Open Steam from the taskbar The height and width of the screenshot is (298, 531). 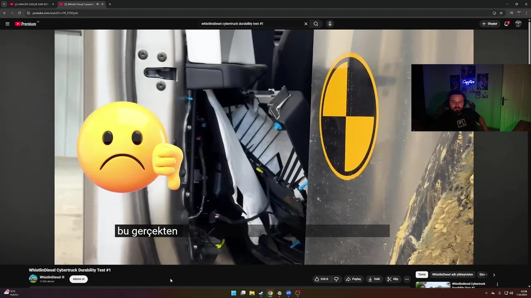(261, 293)
